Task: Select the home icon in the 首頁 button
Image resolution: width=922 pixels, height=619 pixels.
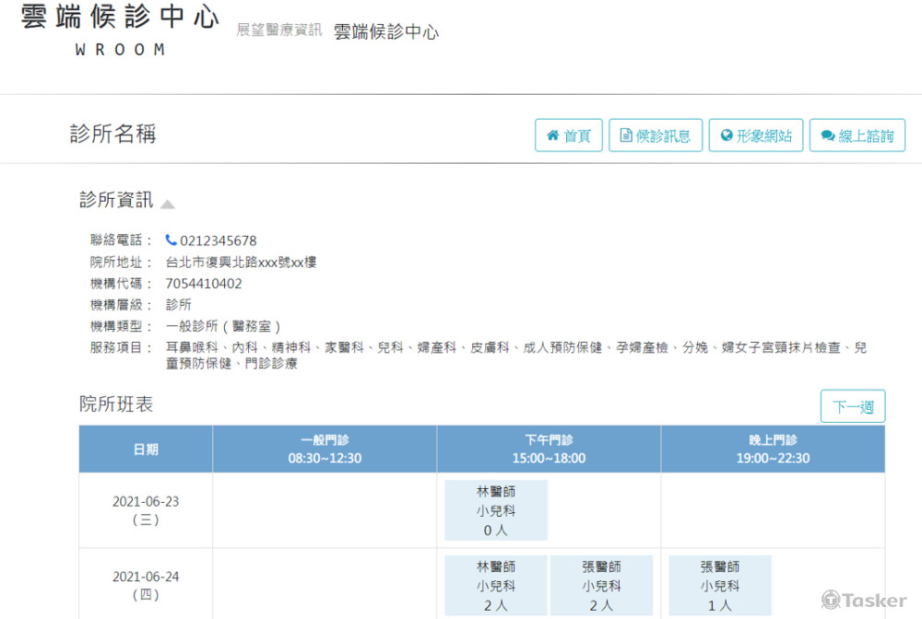Action: pyautogui.click(x=553, y=134)
